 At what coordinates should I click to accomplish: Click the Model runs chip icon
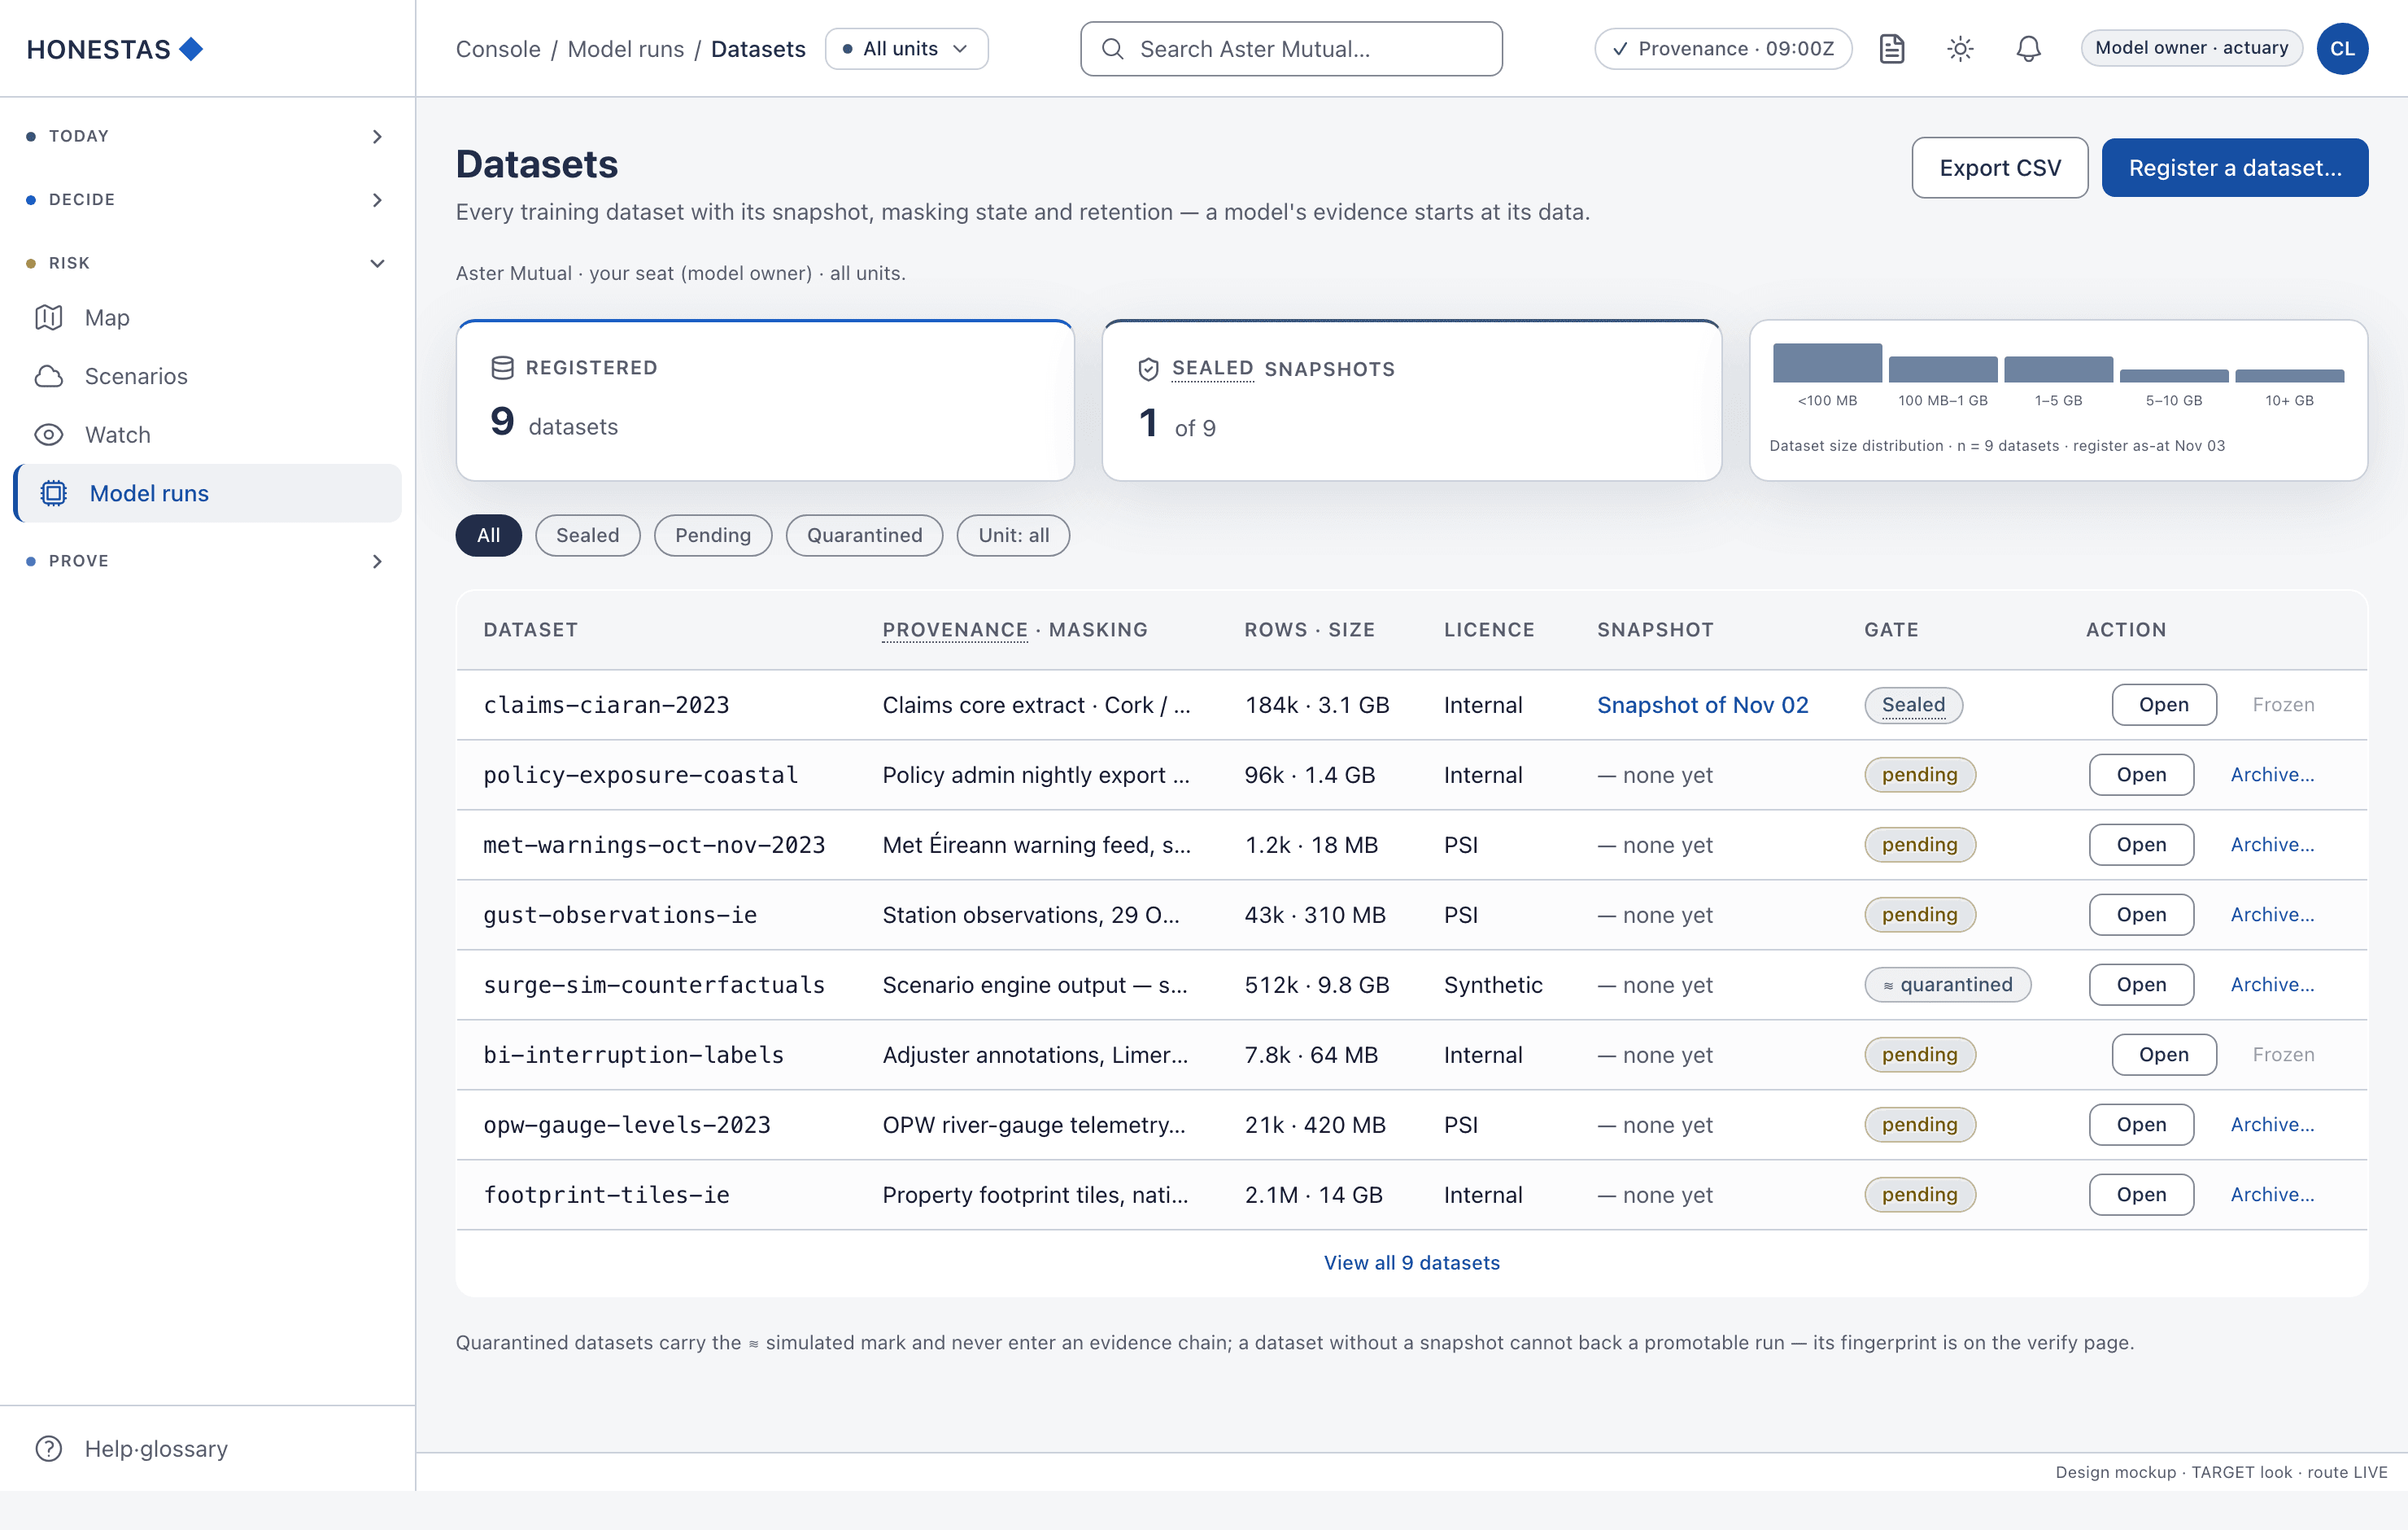pyautogui.click(x=54, y=493)
